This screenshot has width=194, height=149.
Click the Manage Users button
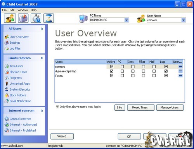coord(170,108)
